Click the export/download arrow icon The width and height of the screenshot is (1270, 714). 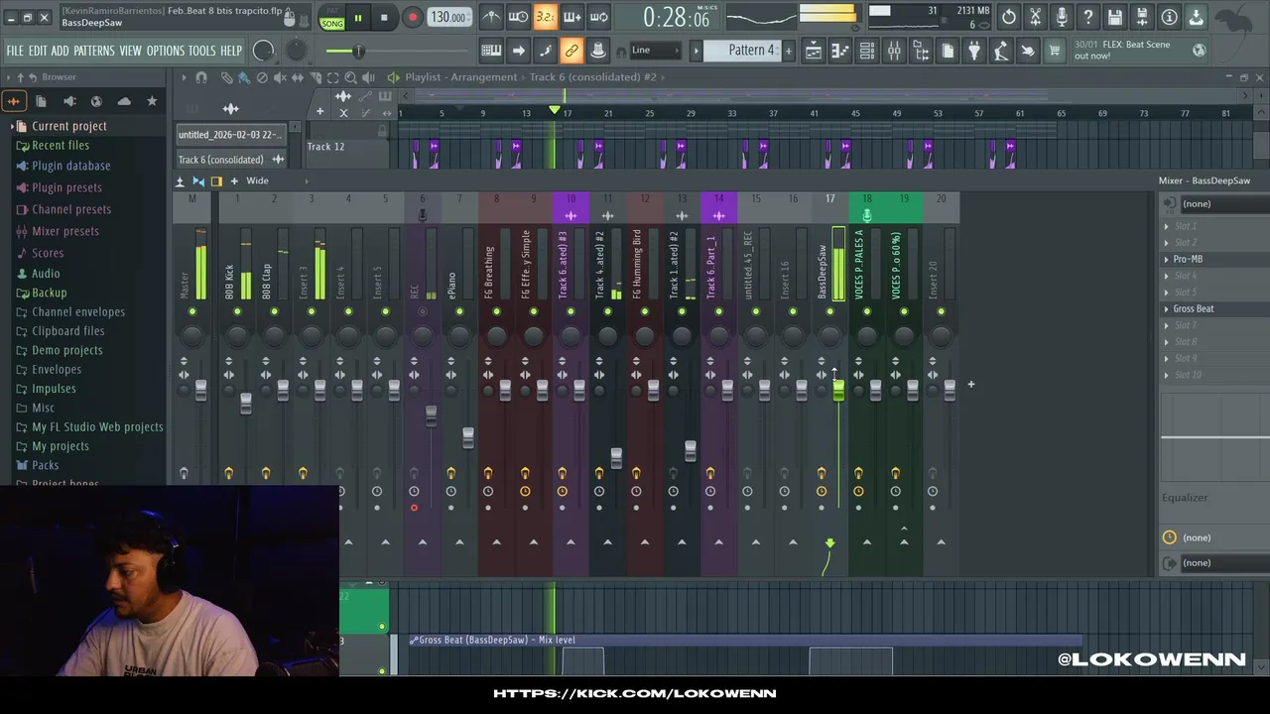[1196, 17]
